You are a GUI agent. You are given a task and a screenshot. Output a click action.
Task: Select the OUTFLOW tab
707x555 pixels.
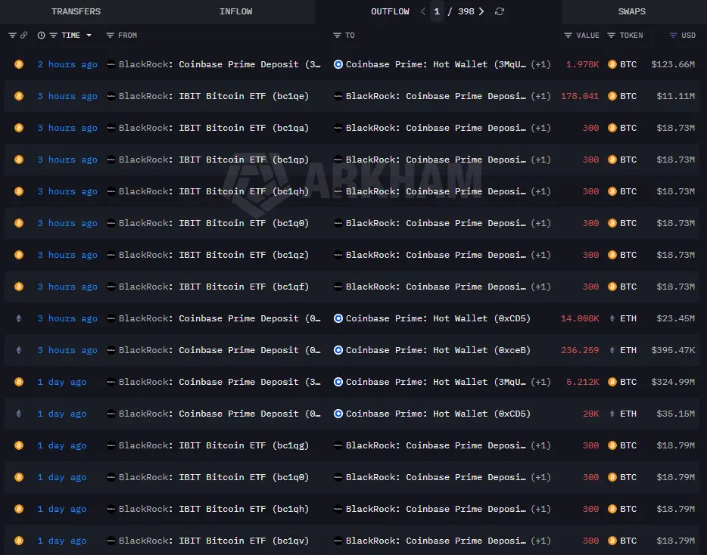(x=390, y=11)
